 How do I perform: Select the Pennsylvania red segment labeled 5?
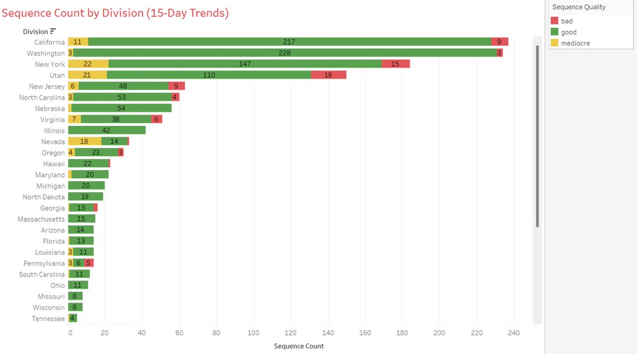(x=89, y=263)
